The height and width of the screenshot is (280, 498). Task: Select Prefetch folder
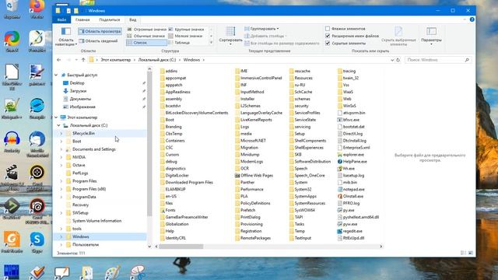click(246, 210)
